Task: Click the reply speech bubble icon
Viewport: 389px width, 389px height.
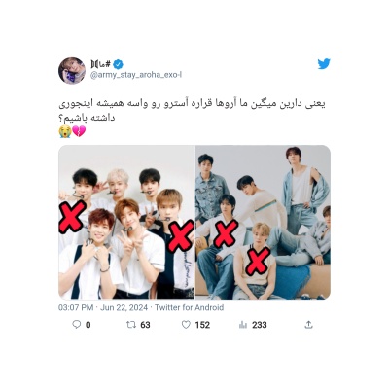Action: tap(77, 325)
